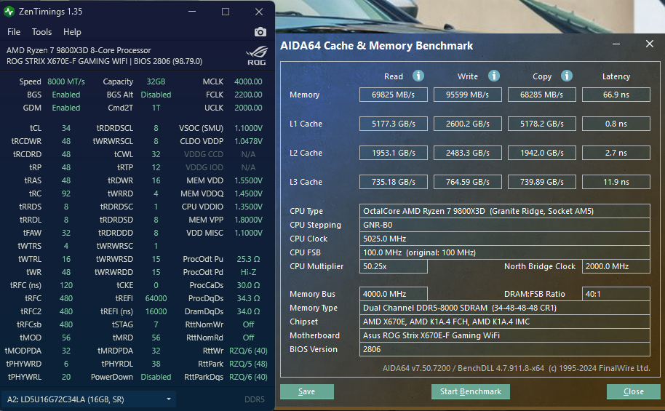Select the Memory Read result field

click(x=394, y=95)
